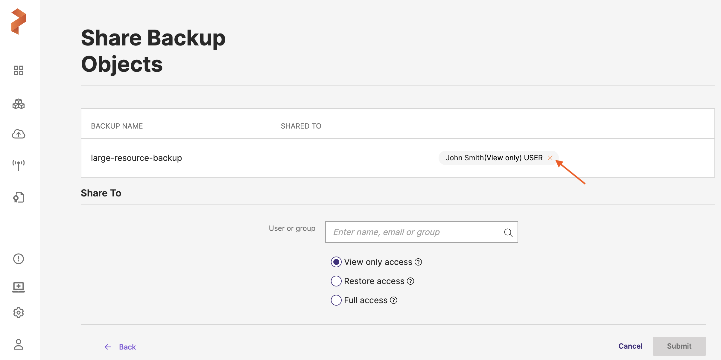
Task: Click help icon beside Restore access
Action: 411,281
